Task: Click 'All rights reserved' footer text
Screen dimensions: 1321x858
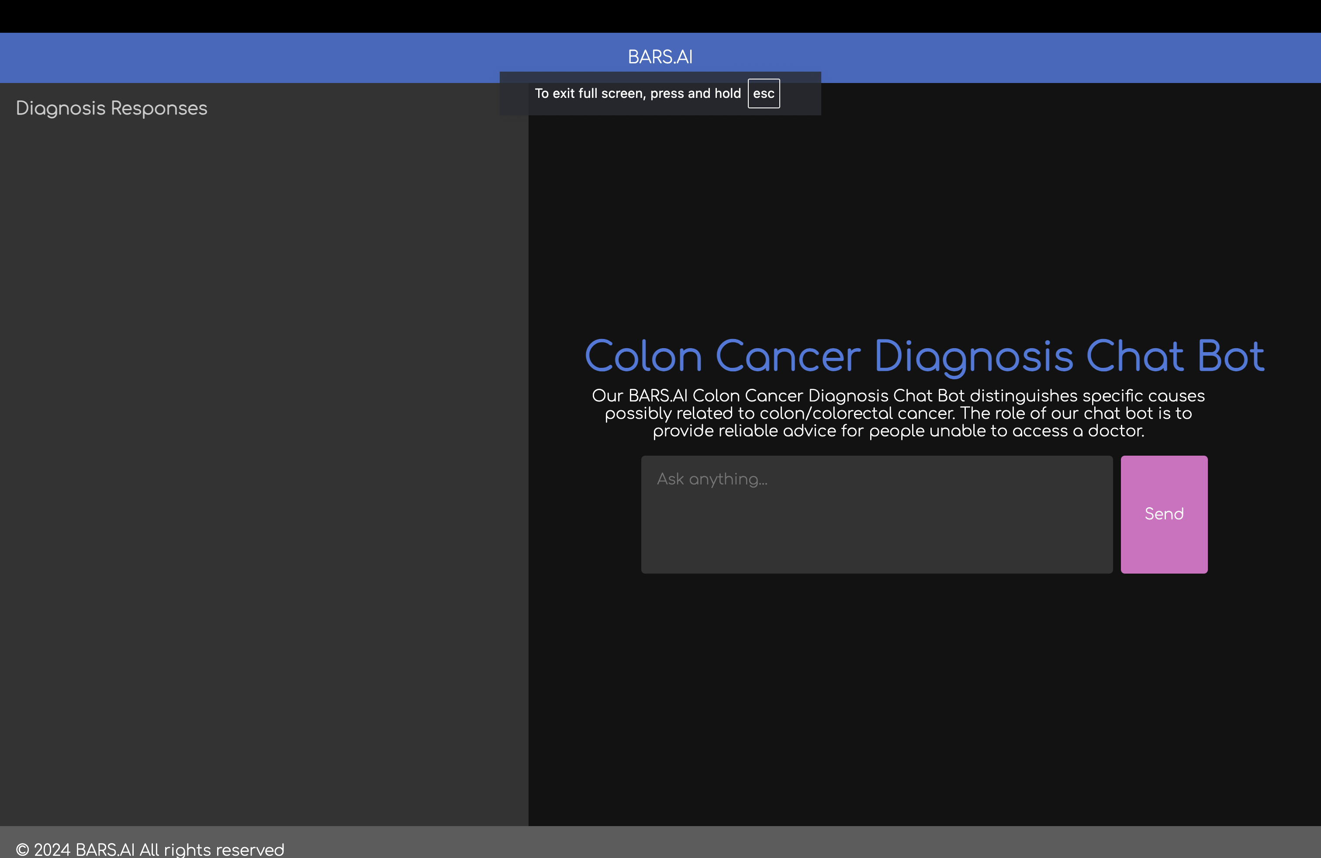Action: point(211,849)
